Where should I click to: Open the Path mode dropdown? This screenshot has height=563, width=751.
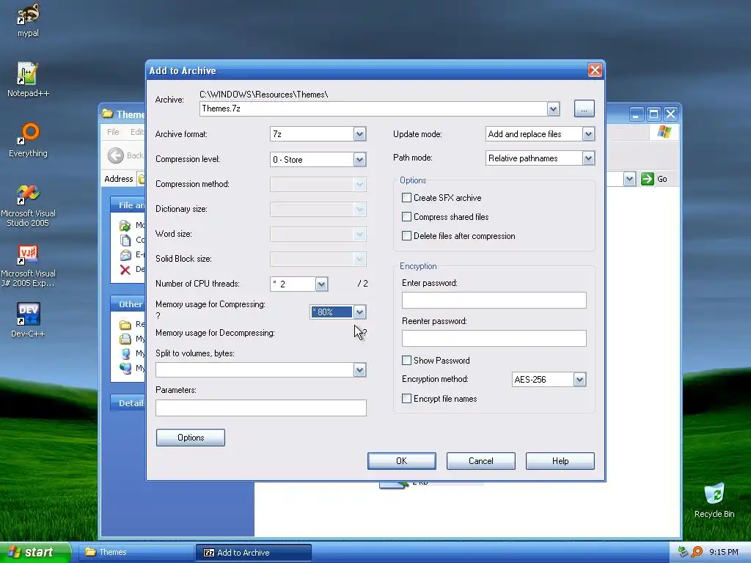click(x=588, y=158)
